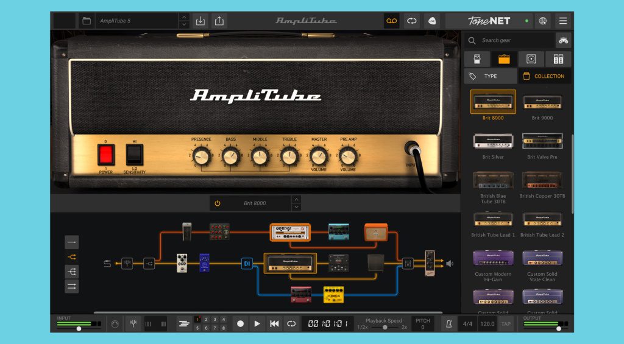Viewport: 624px width, 344px height.
Task: Click the save preset download icon
Action: tap(200, 21)
